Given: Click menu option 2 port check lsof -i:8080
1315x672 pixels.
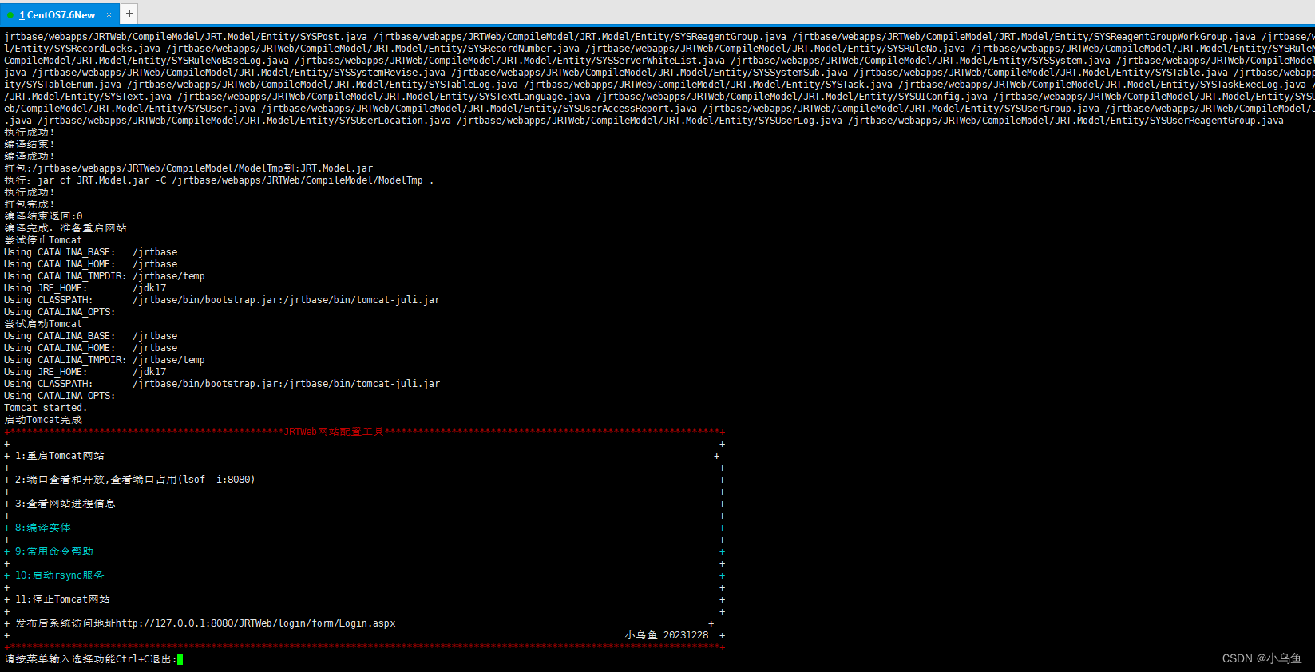Looking at the screenshot, I should point(135,480).
